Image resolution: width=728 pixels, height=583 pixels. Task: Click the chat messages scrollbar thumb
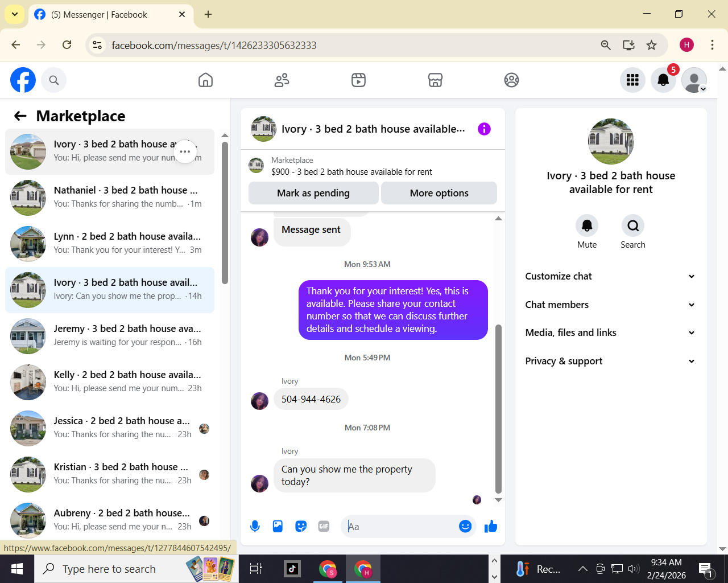[x=498, y=409]
